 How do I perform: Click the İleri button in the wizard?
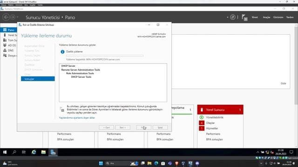click(123, 128)
